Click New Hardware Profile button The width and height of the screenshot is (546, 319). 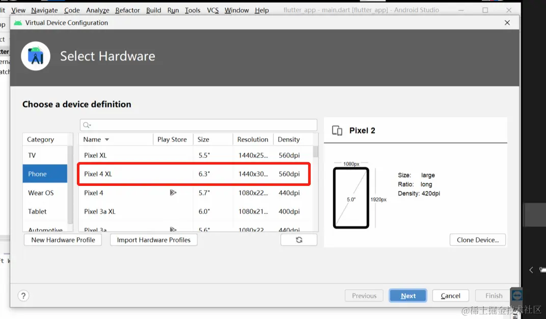(x=63, y=240)
